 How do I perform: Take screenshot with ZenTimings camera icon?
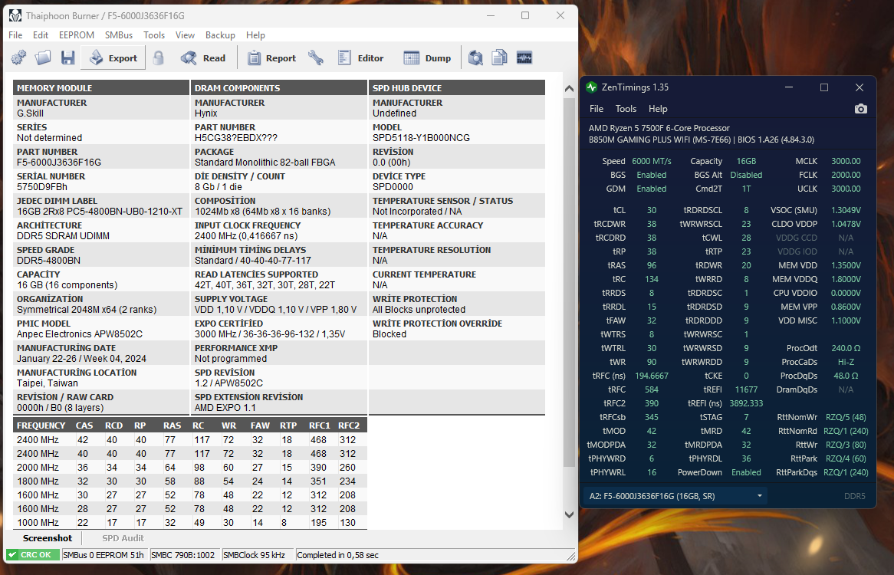[861, 108]
